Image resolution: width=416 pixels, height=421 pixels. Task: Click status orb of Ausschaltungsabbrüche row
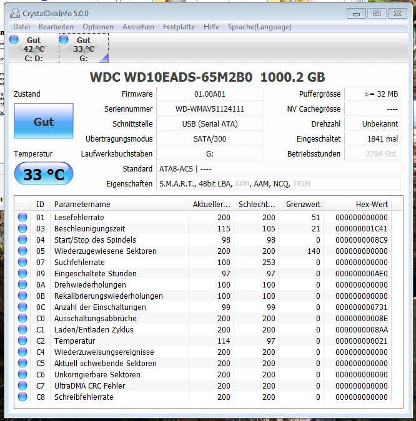22,318
